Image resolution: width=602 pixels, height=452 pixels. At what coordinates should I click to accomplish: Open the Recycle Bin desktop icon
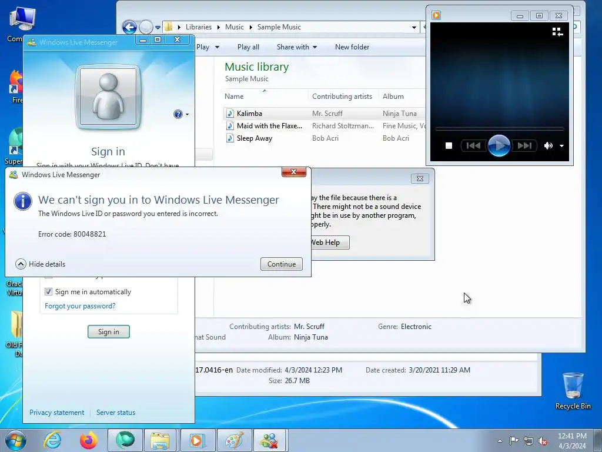[x=573, y=391]
